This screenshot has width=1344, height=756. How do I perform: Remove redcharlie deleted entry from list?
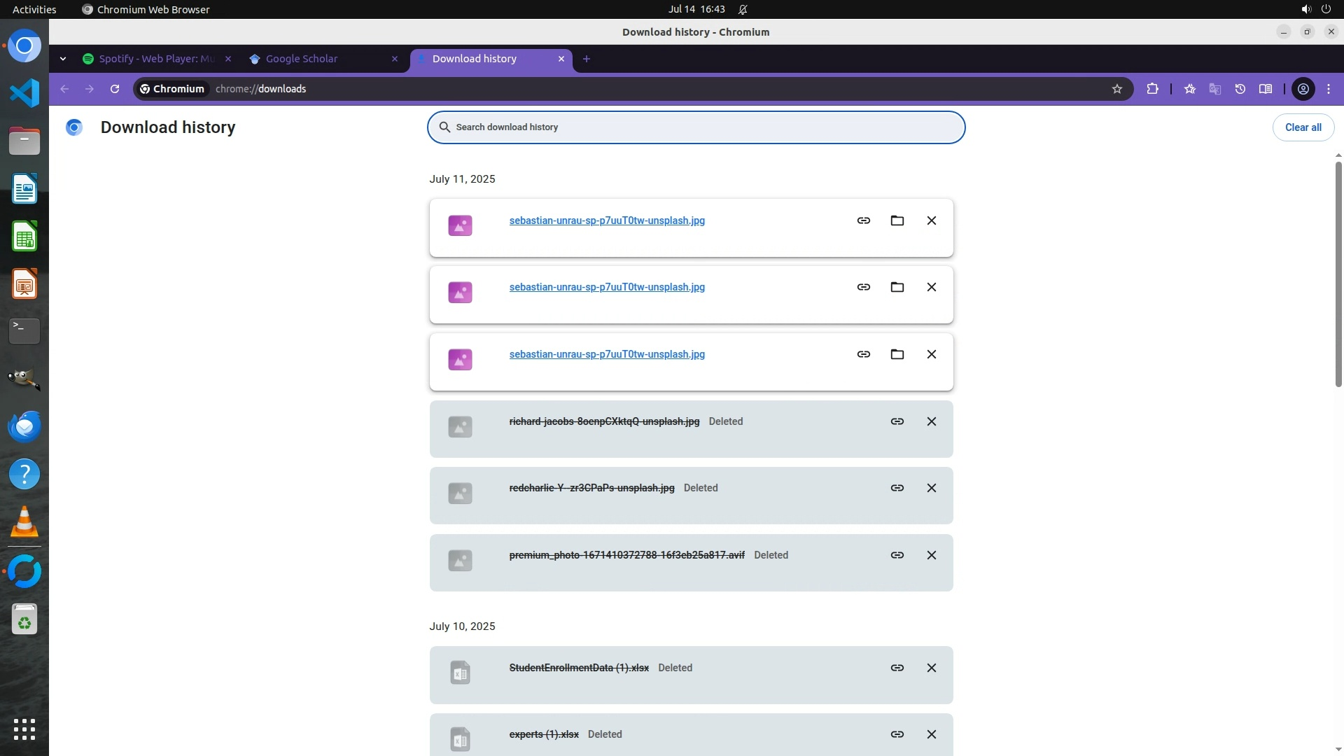click(x=931, y=488)
